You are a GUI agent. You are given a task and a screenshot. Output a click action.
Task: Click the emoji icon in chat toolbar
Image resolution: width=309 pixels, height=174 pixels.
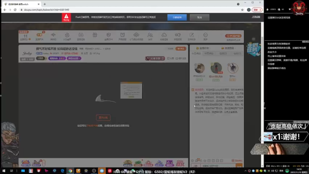tap(192, 160)
